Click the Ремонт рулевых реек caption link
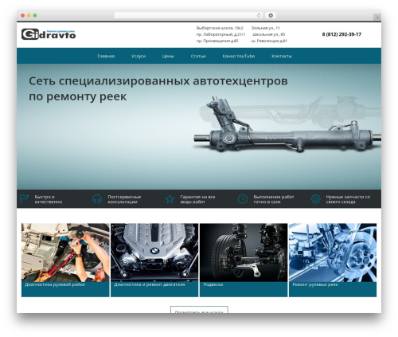This screenshot has height=337, width=398. pyautogui.click(x=315, y=284)
